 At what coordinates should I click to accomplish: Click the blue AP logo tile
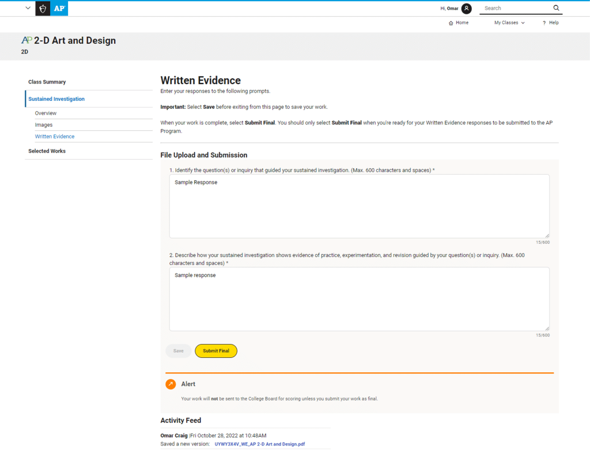coord(59,9)
